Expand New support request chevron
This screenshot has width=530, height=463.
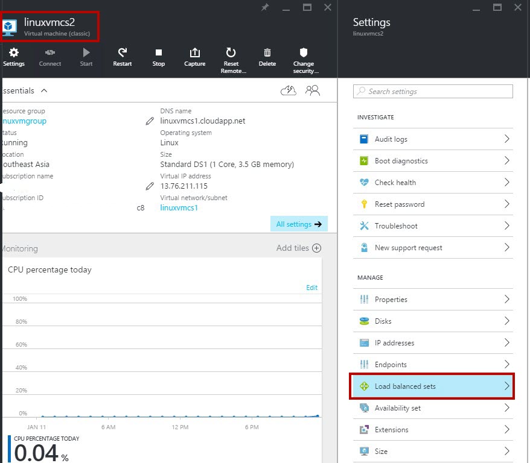506,247
